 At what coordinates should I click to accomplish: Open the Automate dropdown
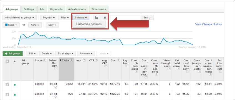pyautogui.click(x=86, y=53)
